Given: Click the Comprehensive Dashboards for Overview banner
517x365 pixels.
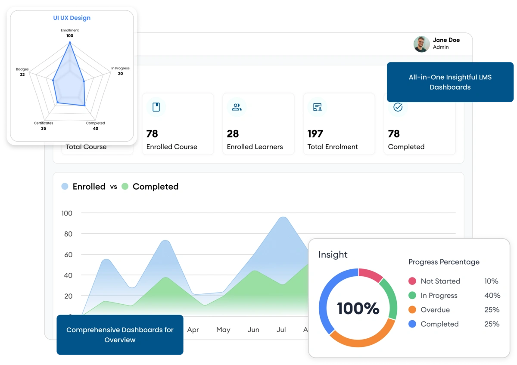Looking at the screenshot, I should [119, 335].
